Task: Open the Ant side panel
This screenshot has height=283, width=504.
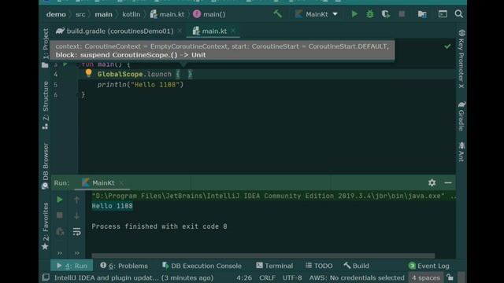Action: [x=461, y=152]
